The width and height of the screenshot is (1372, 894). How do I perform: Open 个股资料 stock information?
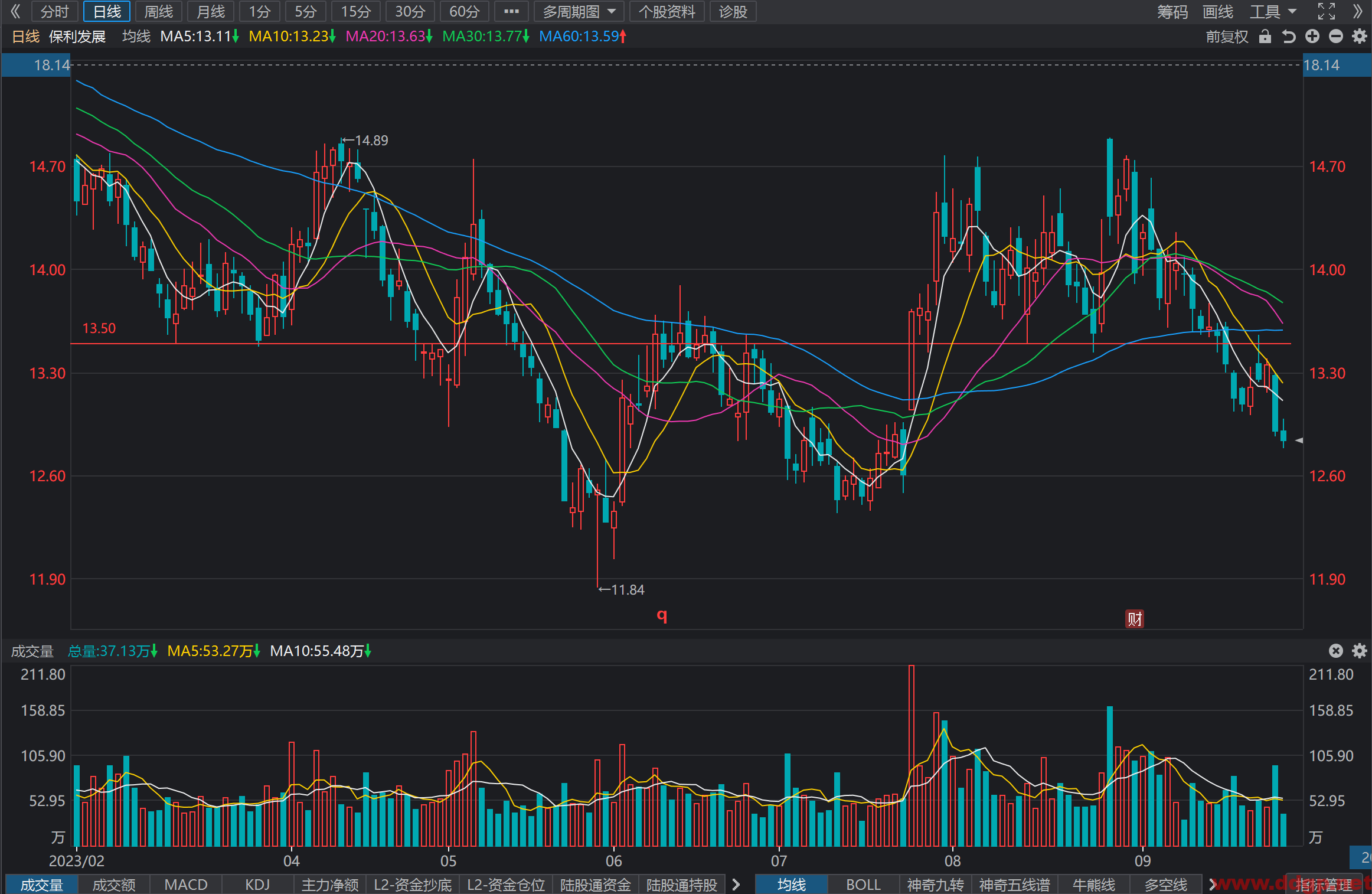click(x=667, y=11)
